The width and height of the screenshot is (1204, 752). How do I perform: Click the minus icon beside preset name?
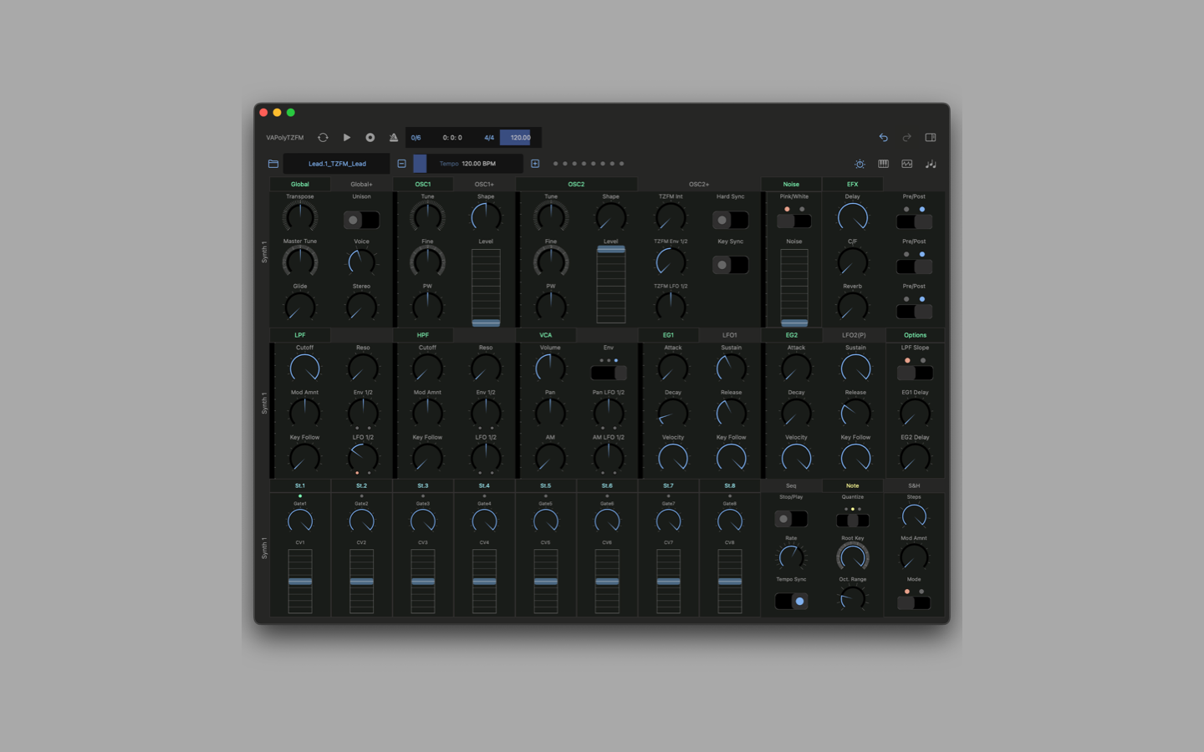tap(402, 164)
